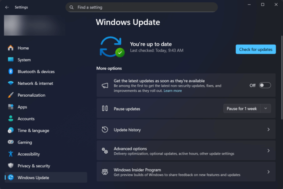The image size is (283, 189).
Task: Click the "More options" heading
Action: click(109, 68)
